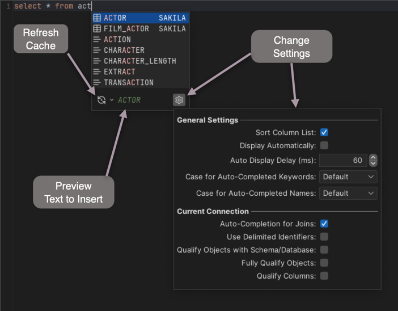Increase Auto Display Delay with stepper up arrow
This screenshot has width=398, height=311.
click(x=372, y=158)
